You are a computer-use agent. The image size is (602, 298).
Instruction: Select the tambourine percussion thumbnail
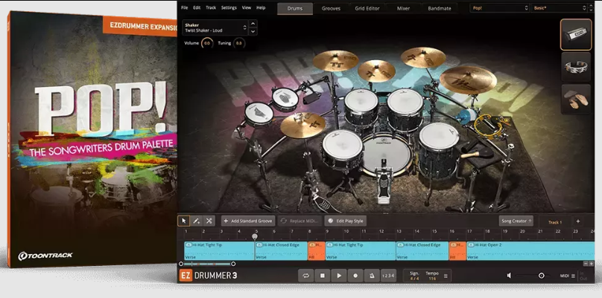pos(575,67)
